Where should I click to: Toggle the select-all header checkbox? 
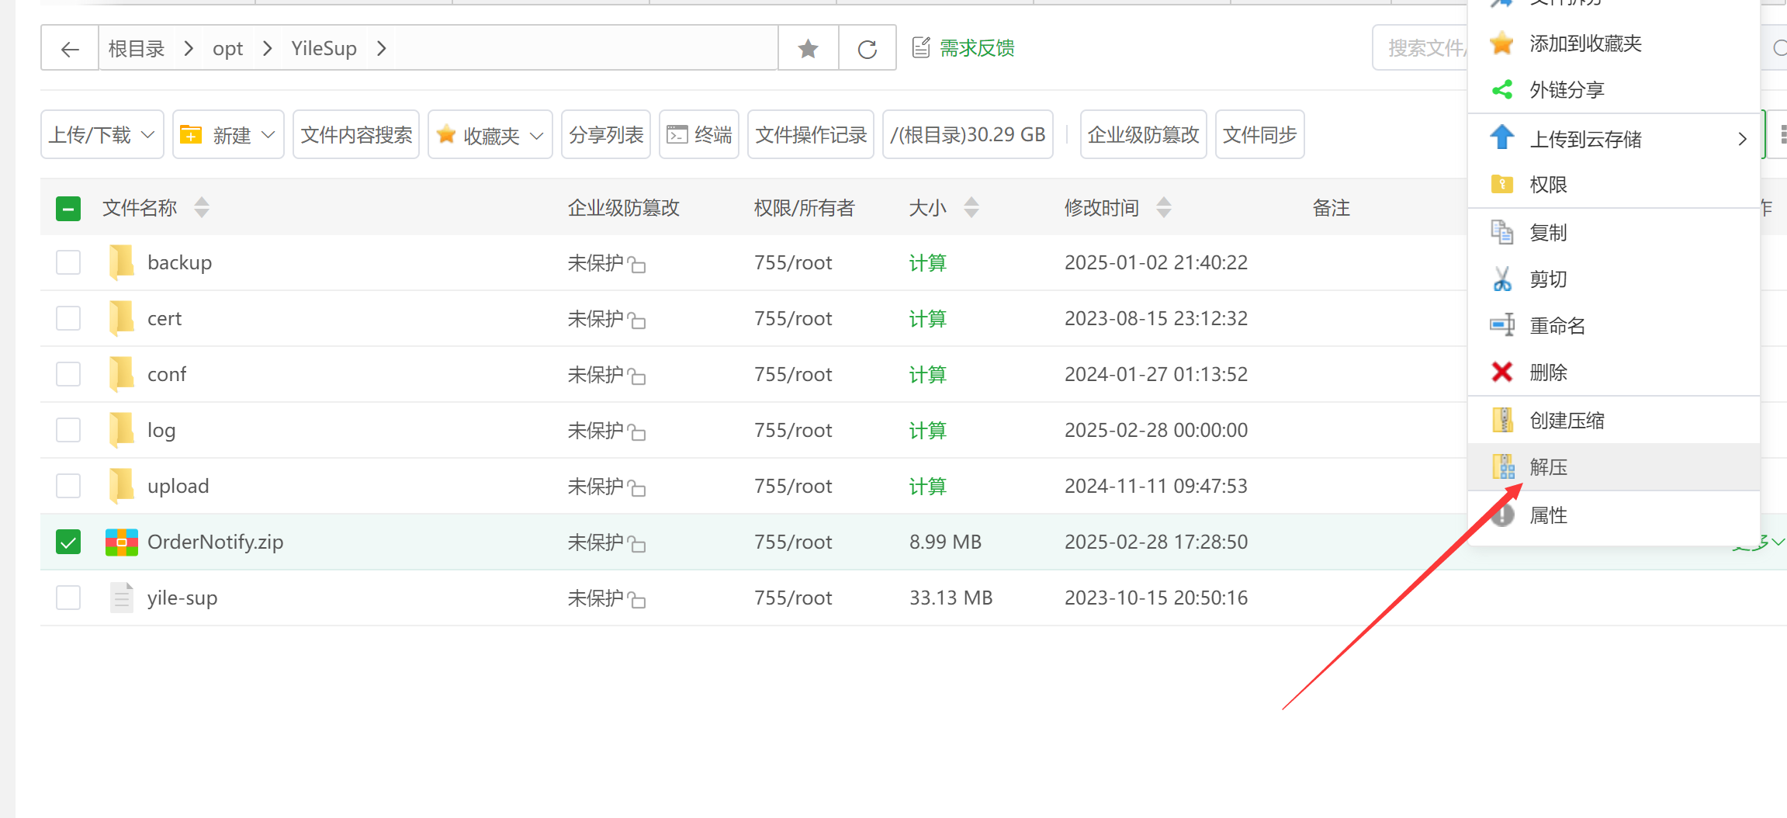[x=68, y=208]
